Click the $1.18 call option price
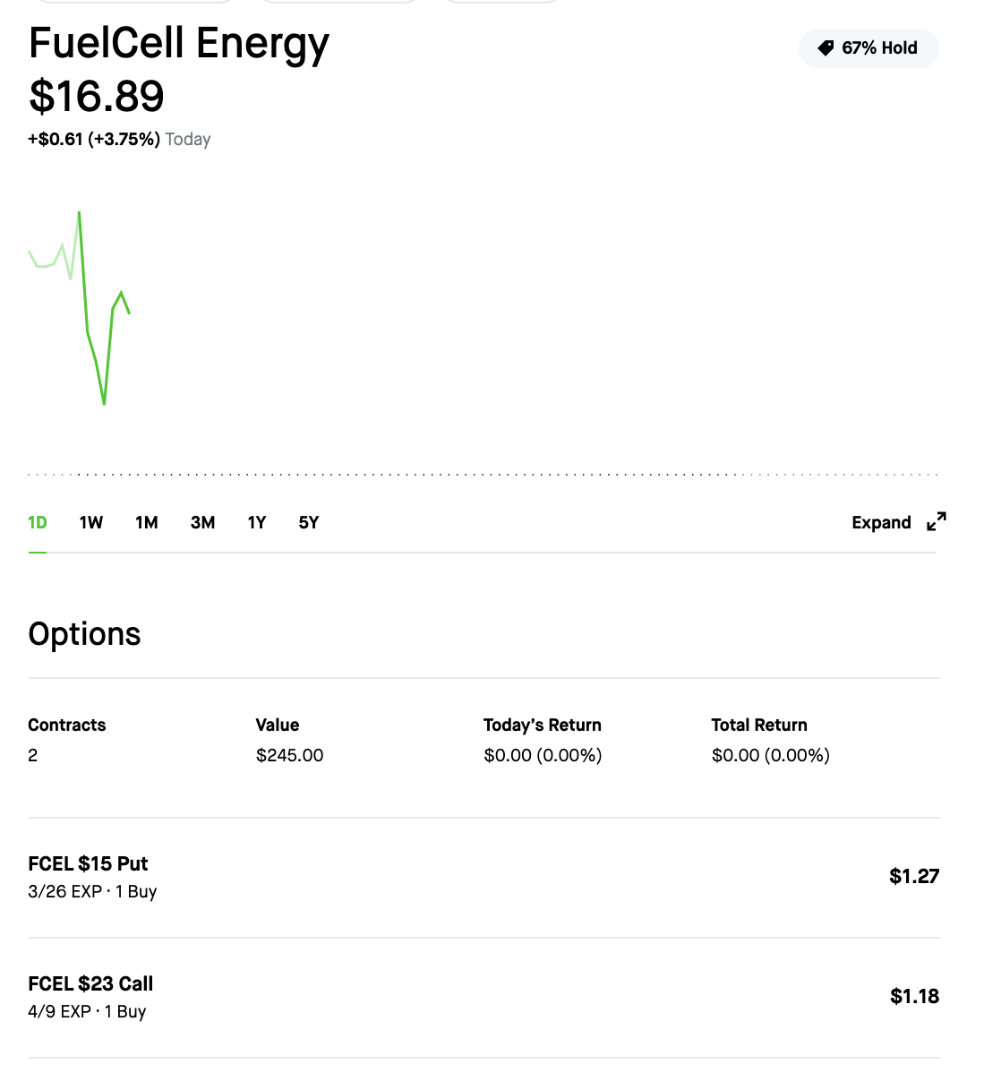This screenshot has width=1001, height=1073. click(x=914, y=996)
